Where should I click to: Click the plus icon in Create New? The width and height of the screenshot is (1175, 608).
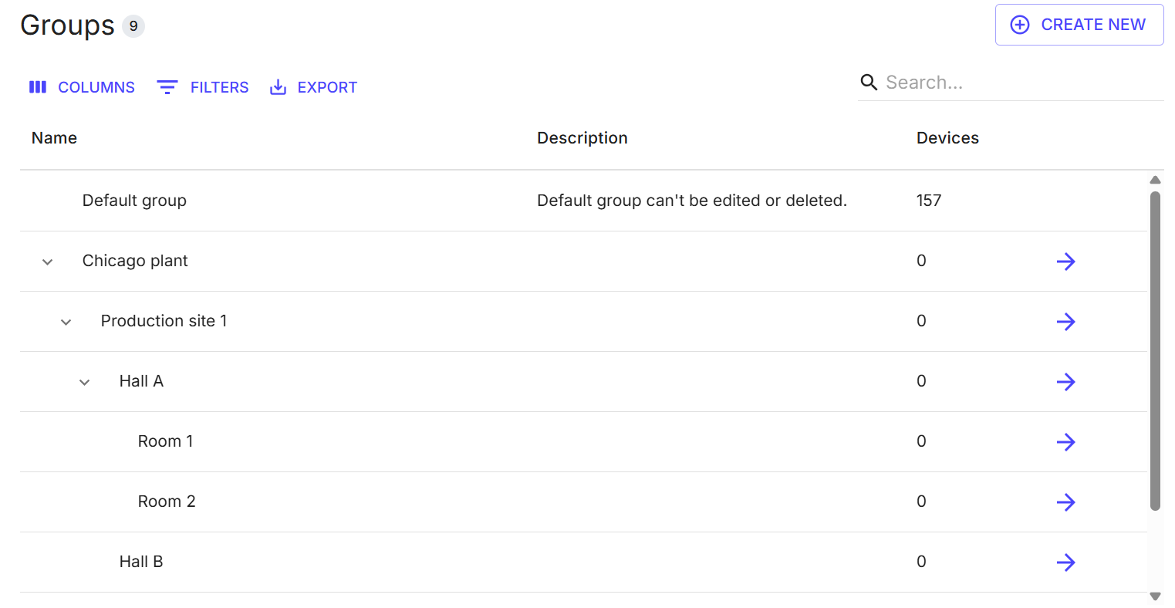(1020, 25)
